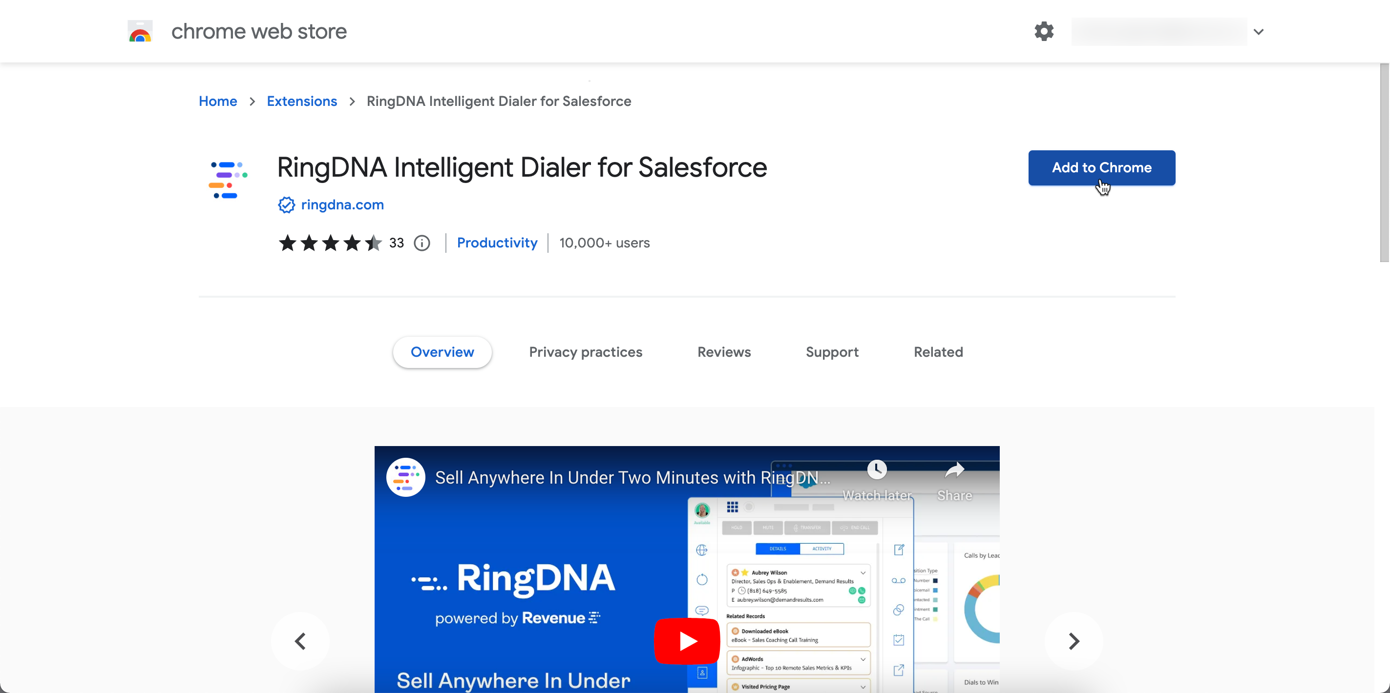Open the settings gear icon
The height and width of the screenshot is (693, 1390).
(1044, 31)
